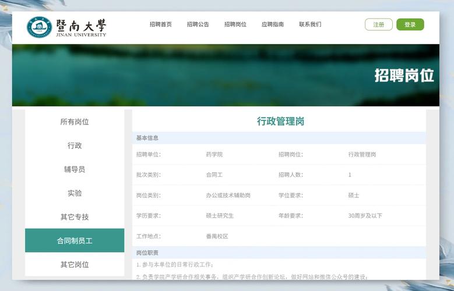This screenshot has height=291, width=454.
Task: Click the 药学院 recruiting unit value
Action: [x=214, y=154]
